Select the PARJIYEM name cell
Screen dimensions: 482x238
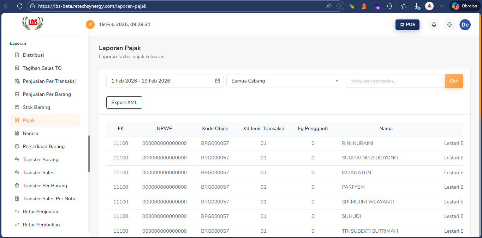pyautogui.click(x=353, y=187)
